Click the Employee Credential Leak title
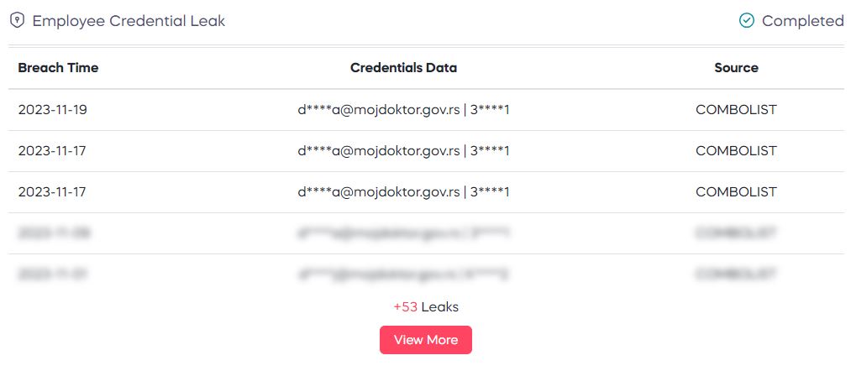This screenshot has height=371, width=851. pos(129,21)
